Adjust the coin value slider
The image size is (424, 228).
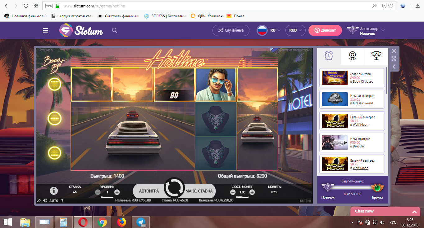(242, 197)
